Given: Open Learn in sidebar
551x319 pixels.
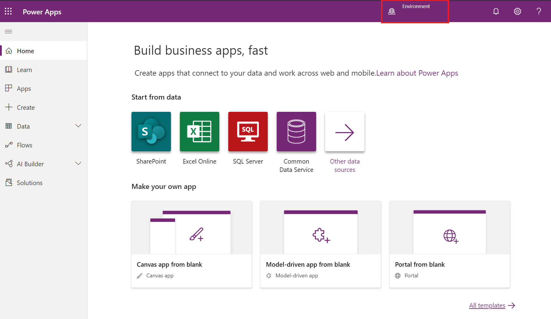Looking at the screenshot, I should 44,70.
